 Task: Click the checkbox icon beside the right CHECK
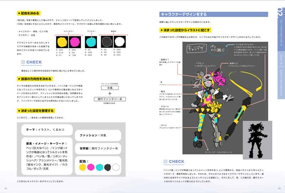(x=165, y=162)
